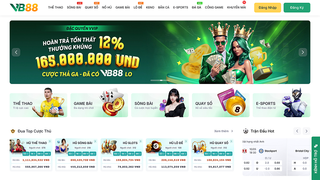This screenshot has width=320, height=180.
Task: Expand the Hũ Thể Thao card arrow
Action: pos(50,141)
